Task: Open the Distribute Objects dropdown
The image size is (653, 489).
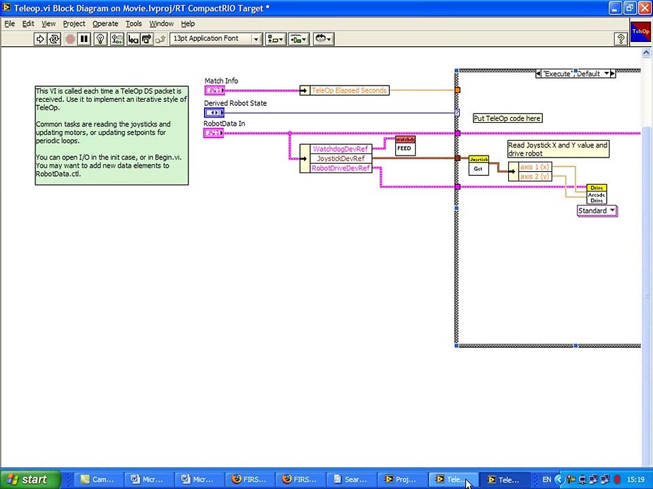Action: (299, 39)
